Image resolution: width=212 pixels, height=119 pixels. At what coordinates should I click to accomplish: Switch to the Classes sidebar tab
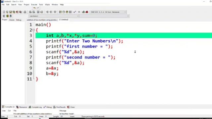[12, 20]
